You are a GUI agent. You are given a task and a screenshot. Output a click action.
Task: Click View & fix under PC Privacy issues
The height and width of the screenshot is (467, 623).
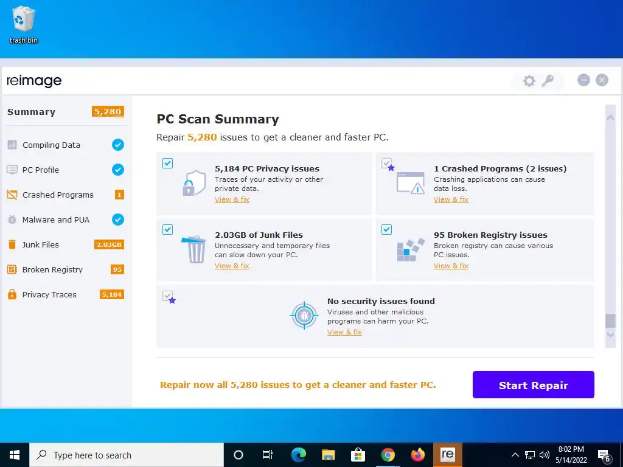232,199
